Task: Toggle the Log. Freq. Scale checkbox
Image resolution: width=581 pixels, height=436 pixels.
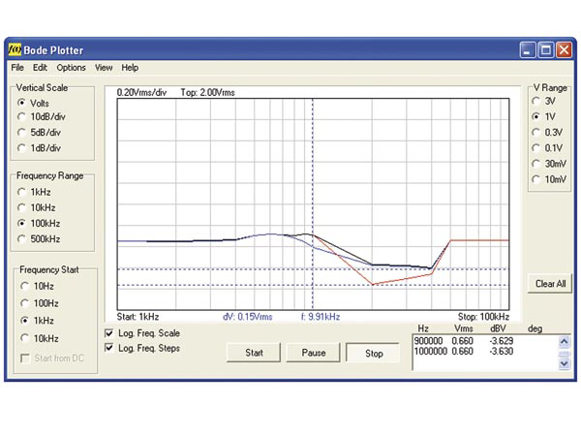Action: [x=142, y=333]
